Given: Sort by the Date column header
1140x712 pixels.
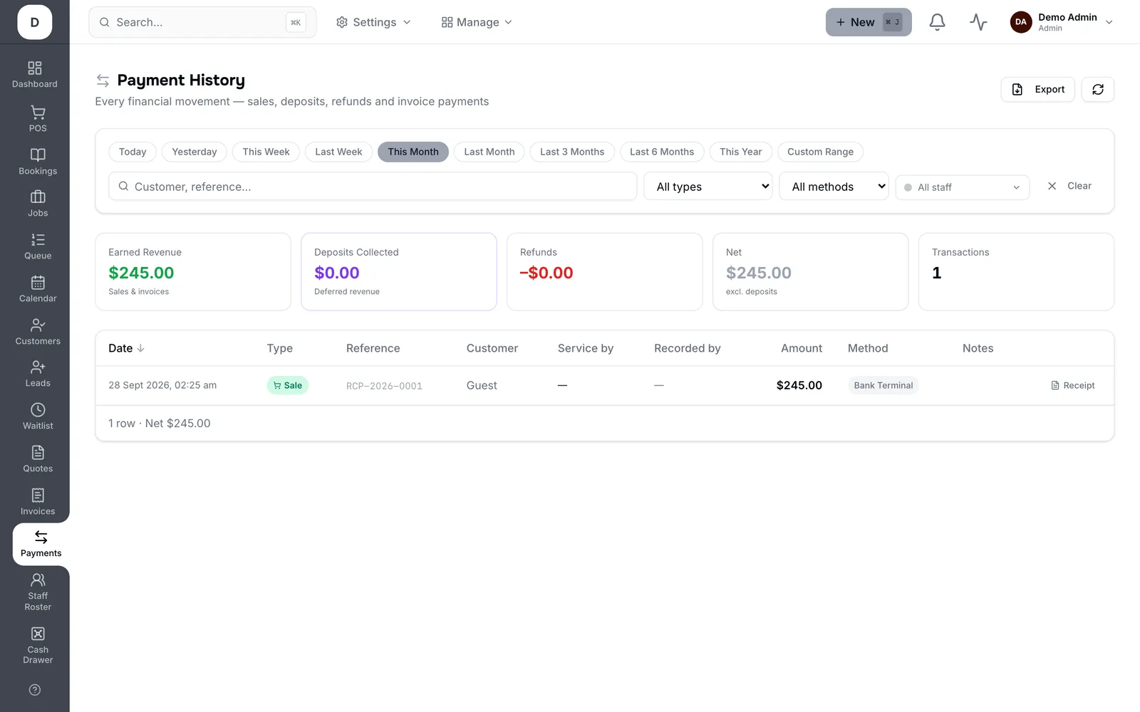Looking at the screenshot, I should (x=126, y=348).
